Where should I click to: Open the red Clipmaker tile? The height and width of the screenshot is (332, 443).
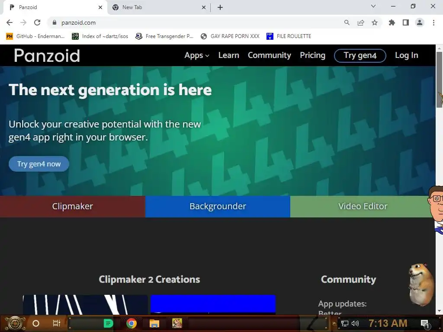tap(73, 206)
